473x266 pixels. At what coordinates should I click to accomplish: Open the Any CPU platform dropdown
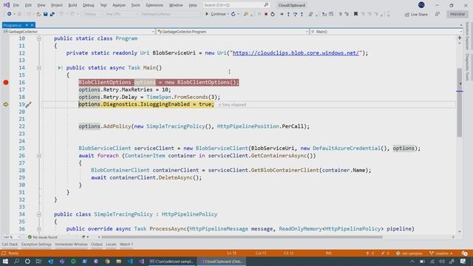(121, 14)
